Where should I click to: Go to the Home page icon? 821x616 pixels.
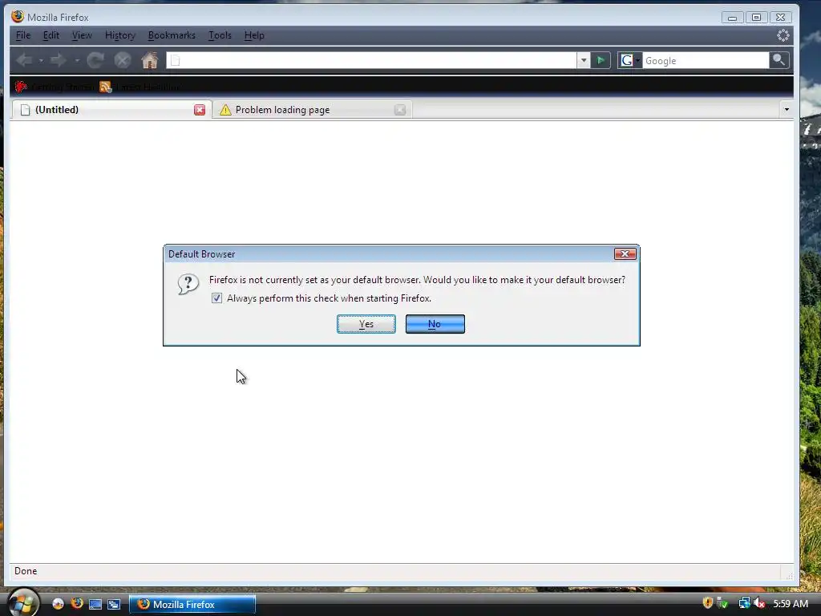tap(150, 60)
